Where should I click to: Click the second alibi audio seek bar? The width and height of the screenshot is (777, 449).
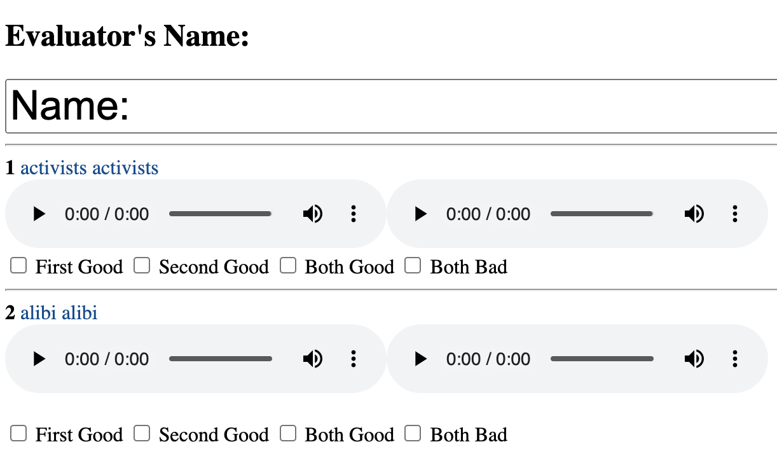602,359
